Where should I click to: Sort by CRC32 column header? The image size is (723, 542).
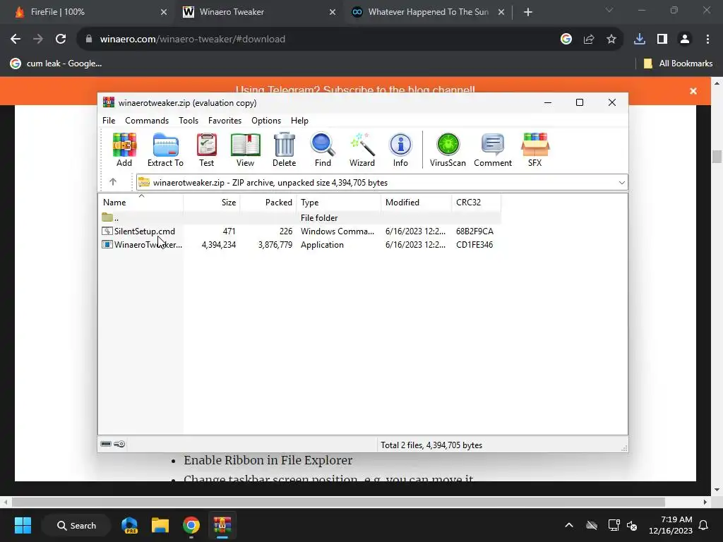click(x=477, y=203)
